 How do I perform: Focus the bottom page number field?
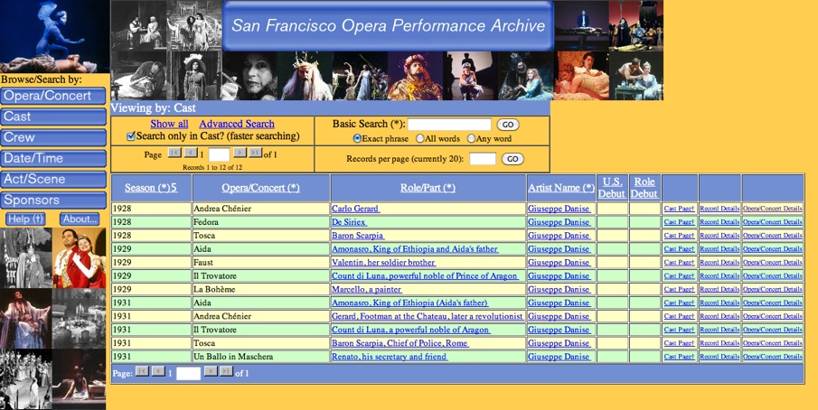(x=188, y=374)
